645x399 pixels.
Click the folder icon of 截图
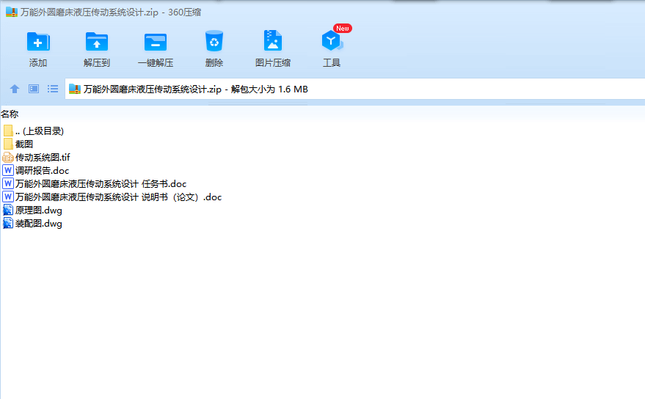click(x=8, y=144)
